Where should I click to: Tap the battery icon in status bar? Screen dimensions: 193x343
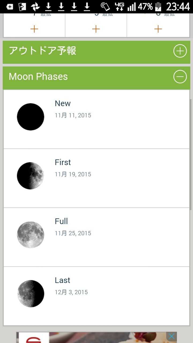158,7
